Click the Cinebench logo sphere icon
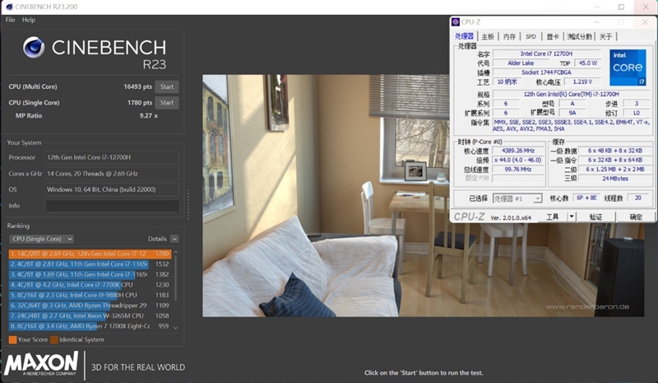Screen dimensions: 658x383 click(x=34, y=47)
